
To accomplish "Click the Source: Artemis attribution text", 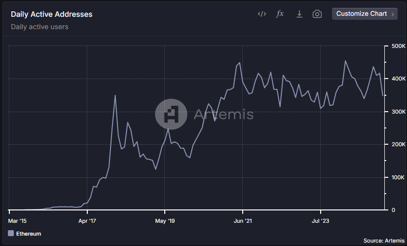I will tap(384, 241).
